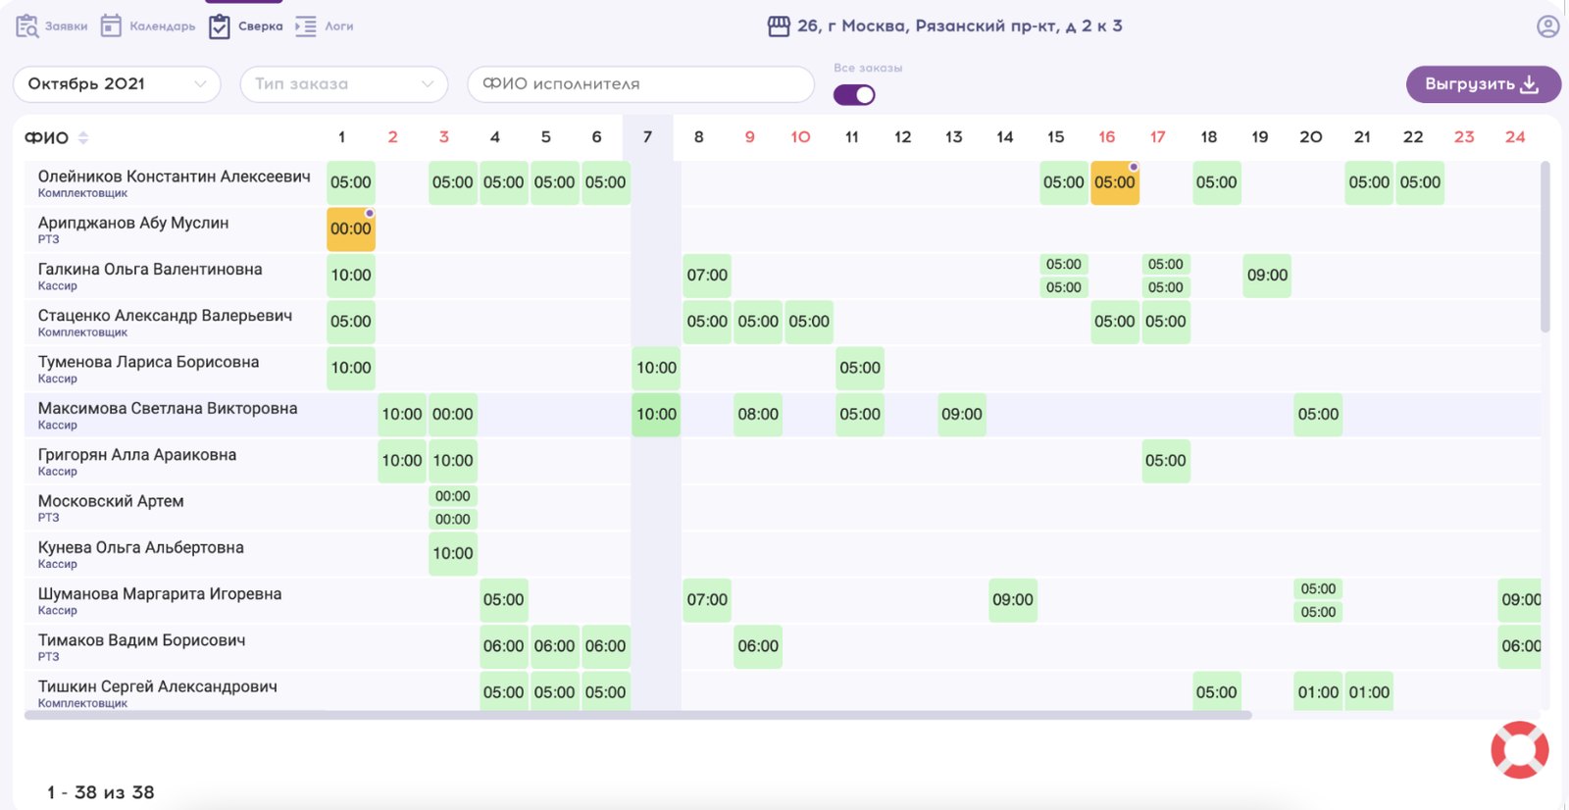Sort the ФИО column using the arrows
1569x810 pixels.
tap(83, 137)
